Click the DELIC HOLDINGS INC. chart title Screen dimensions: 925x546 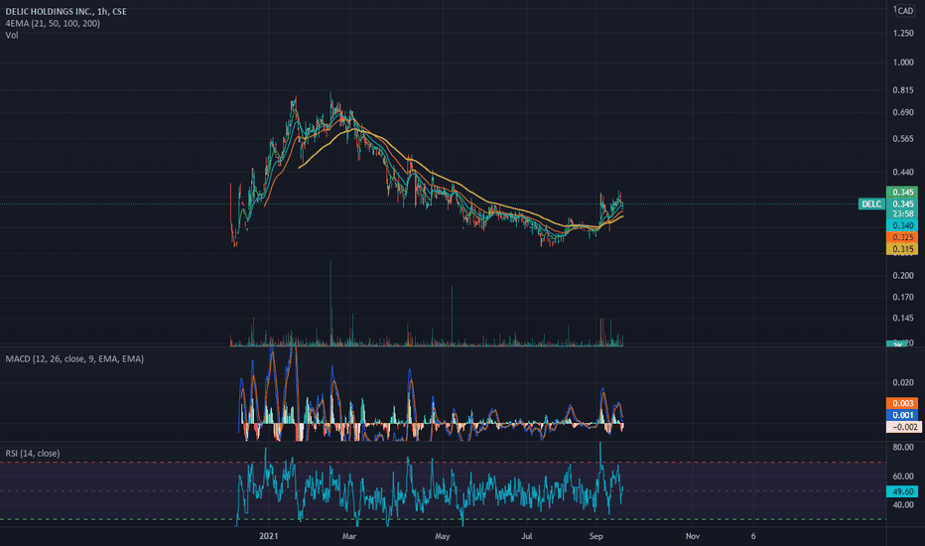(x=66, y=11)
